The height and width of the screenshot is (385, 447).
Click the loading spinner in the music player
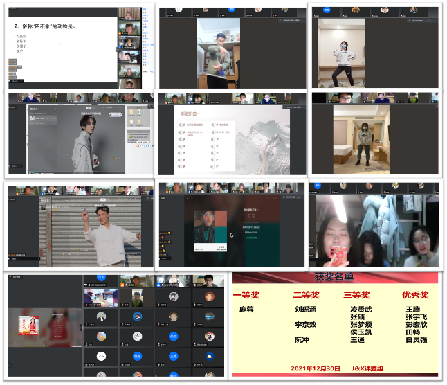pyautogui.click(x=230, y=235)
